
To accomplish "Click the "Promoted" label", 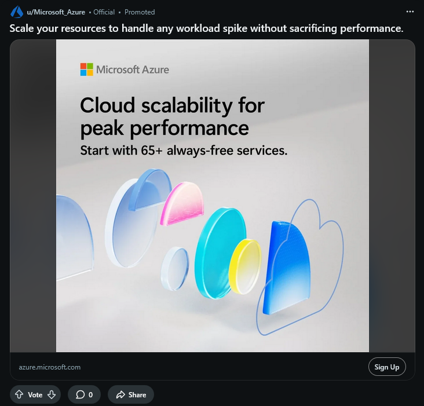I will pos(140,12).
